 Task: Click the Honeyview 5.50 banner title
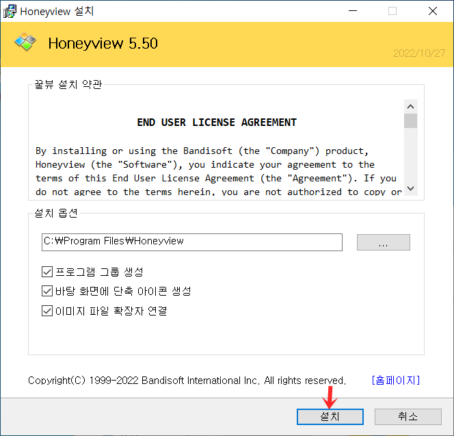(x=103, y=44)
